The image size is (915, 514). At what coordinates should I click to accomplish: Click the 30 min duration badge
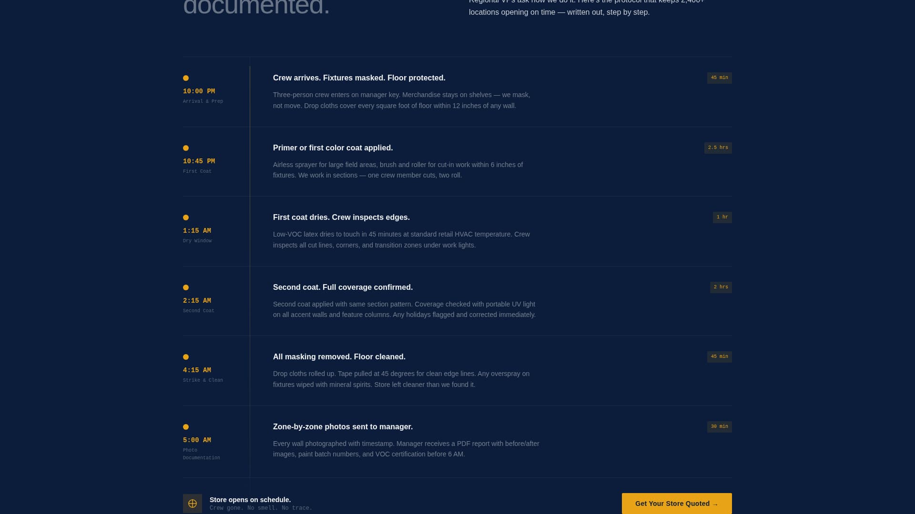[x=720, y=426]
